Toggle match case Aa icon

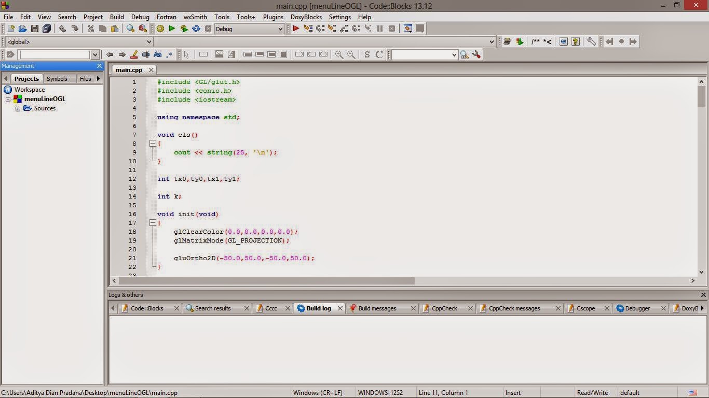(x=157, y=54)
